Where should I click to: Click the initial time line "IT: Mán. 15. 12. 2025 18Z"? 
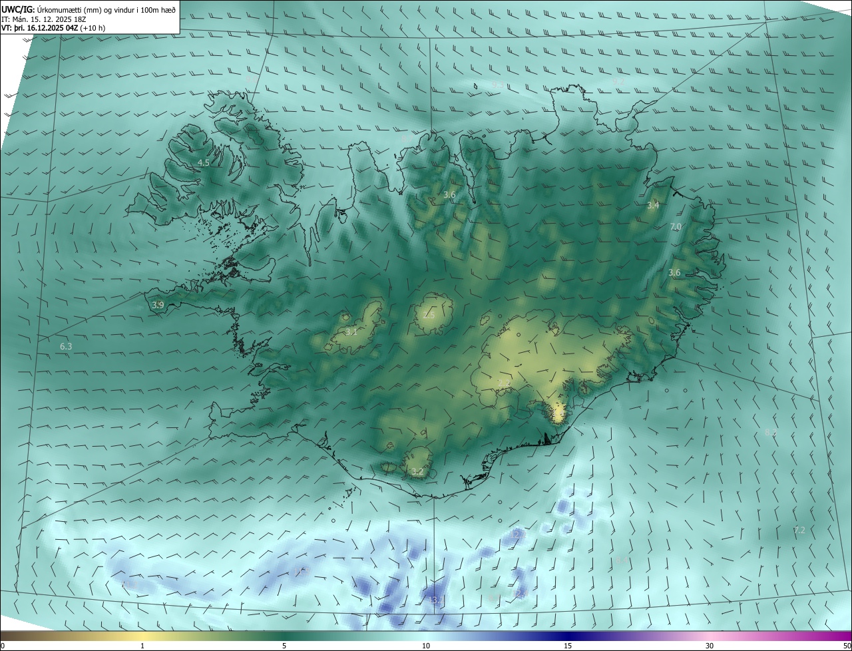coord(43,19)
